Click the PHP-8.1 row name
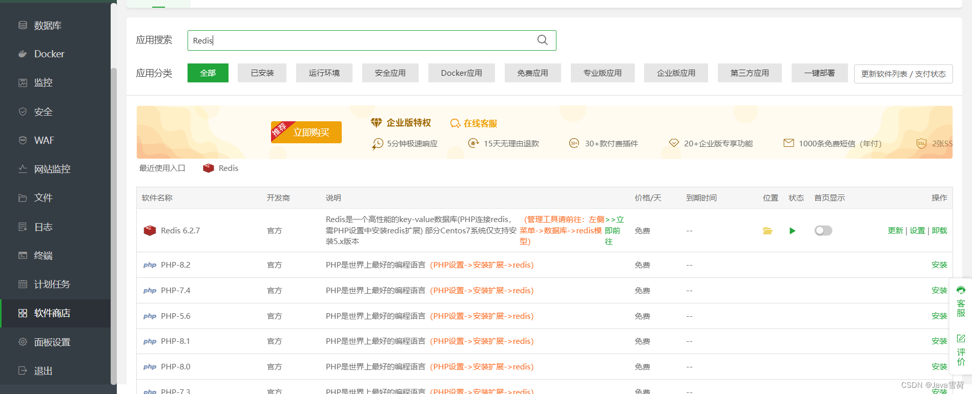Image resolution: width=972 pixels, height=394 pixels. [175, 341]
